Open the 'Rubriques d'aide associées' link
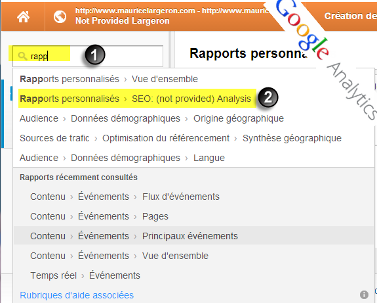 click(77, 295)
